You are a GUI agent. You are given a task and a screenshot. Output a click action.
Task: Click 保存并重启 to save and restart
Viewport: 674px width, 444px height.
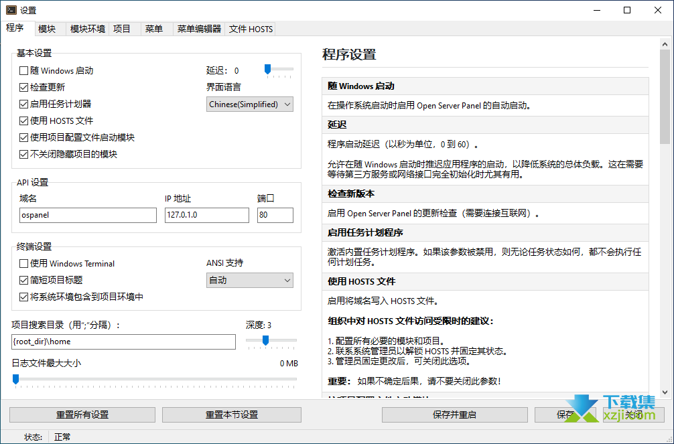454,415
